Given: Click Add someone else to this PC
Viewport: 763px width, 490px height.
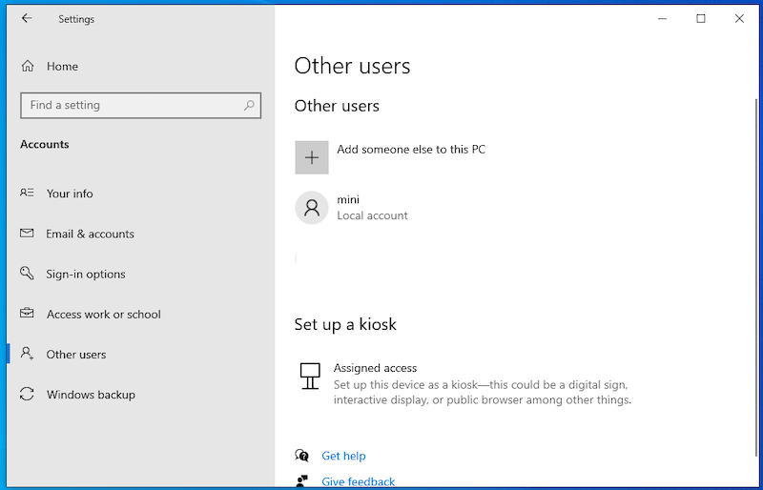Looking at the screenshot, I should 411,150.
